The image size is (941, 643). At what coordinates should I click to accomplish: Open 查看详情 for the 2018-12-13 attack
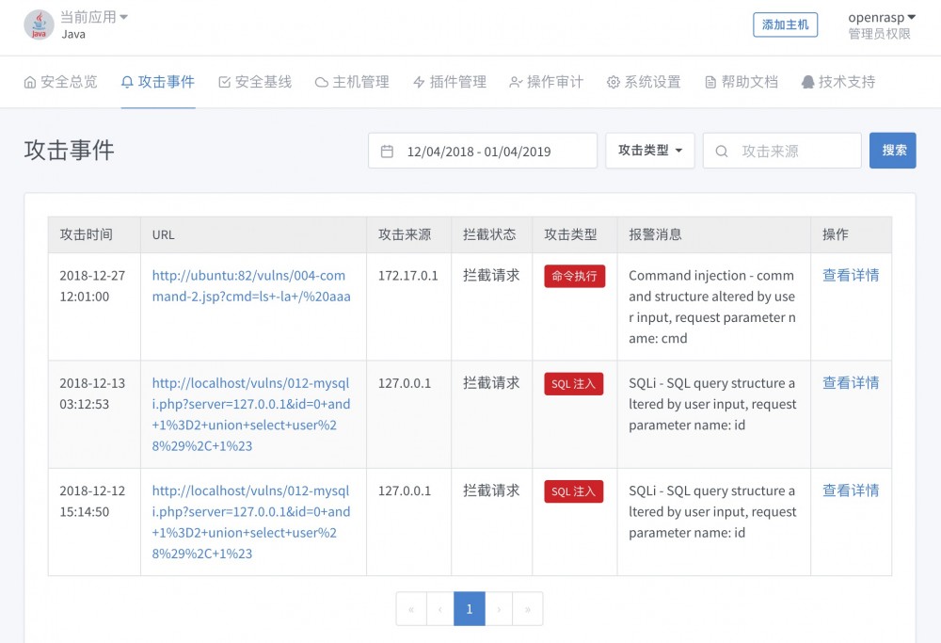(x=851, y=383)
